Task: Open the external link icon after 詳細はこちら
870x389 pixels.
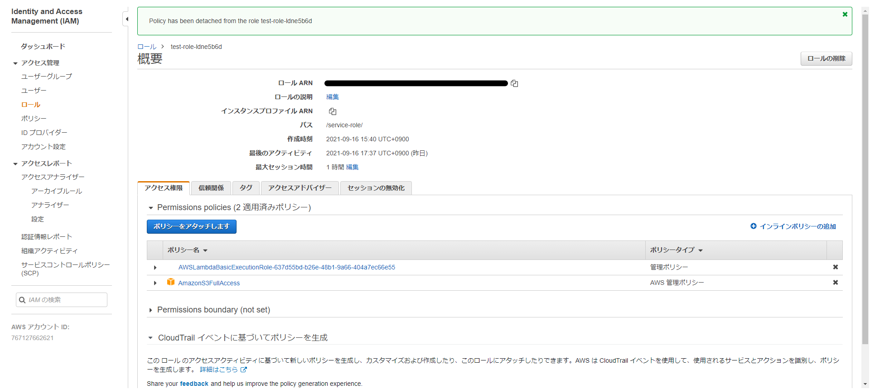Action: coord(244,370)
